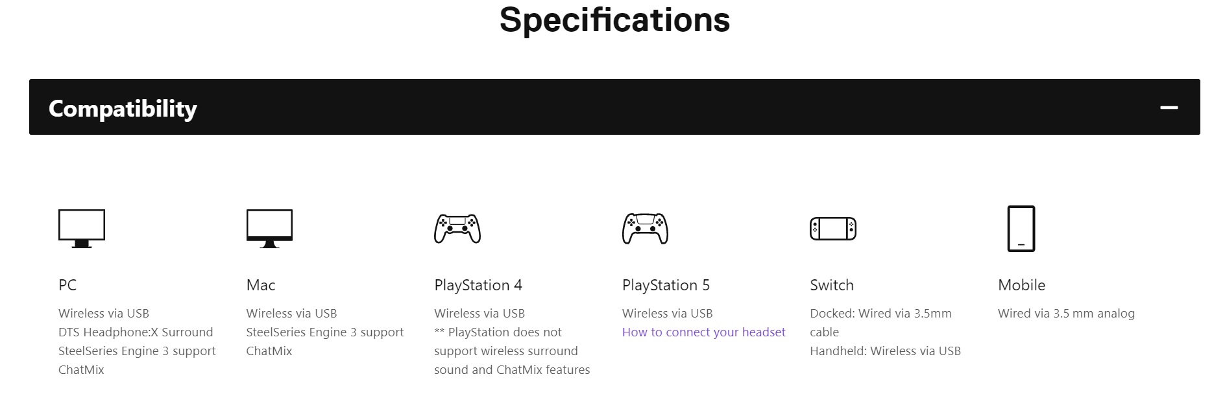
Task: Click the PlayStation 5 label
Action: coord(666,285)
